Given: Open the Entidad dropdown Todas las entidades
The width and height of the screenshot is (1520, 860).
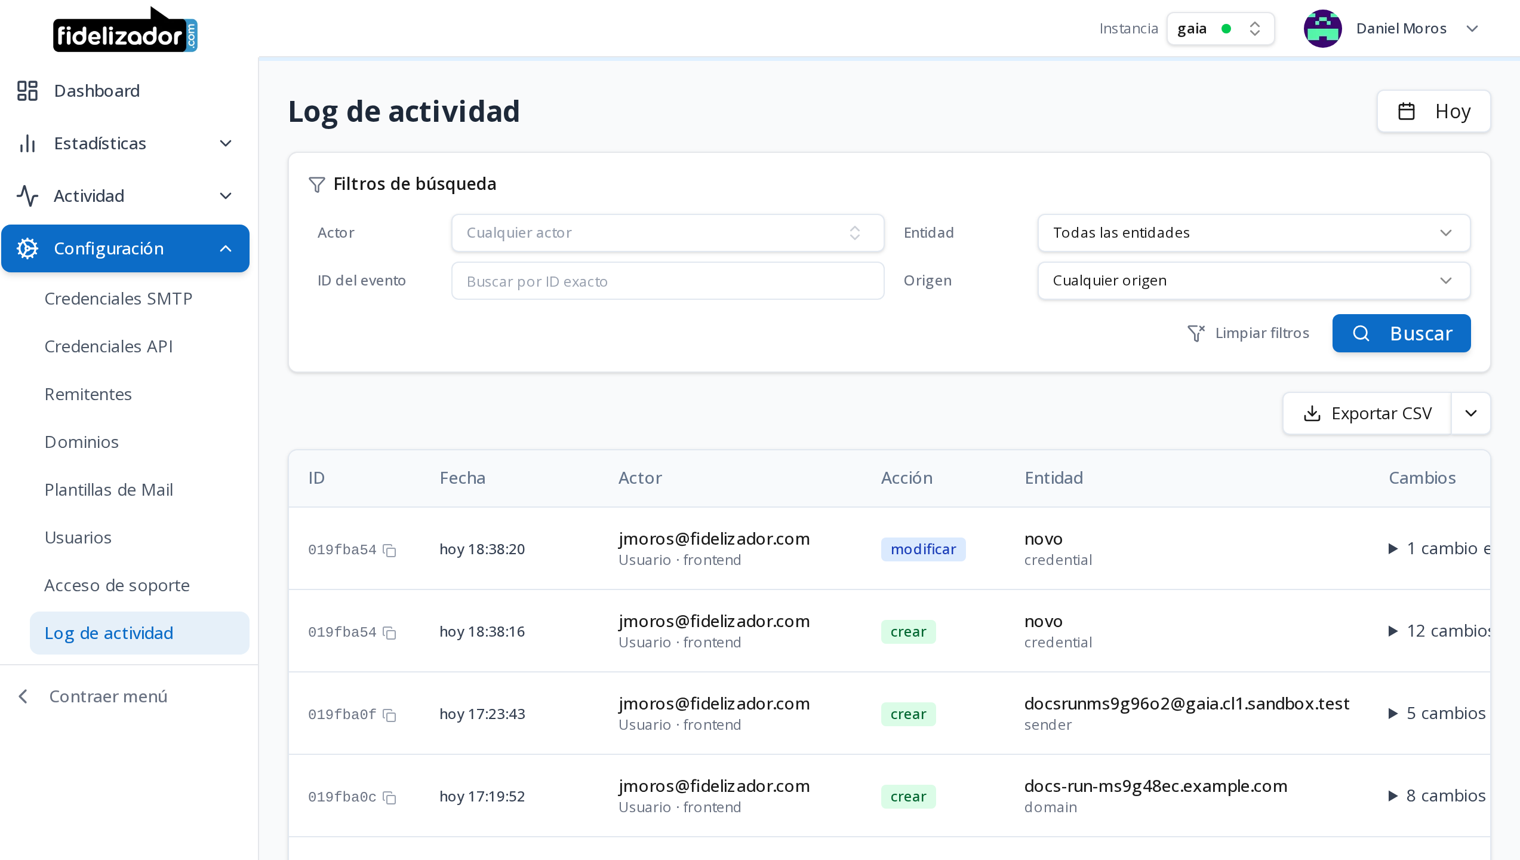Looking at the screenshot, I should (1254, 233).
